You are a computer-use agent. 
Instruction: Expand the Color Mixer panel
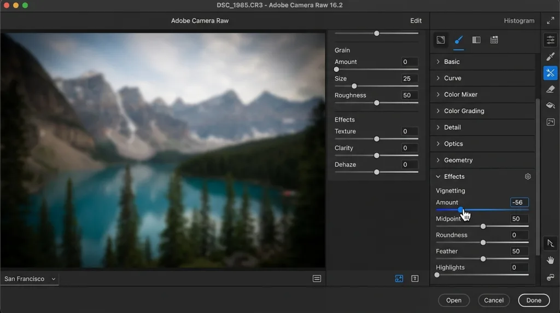(x=482, y=95)
